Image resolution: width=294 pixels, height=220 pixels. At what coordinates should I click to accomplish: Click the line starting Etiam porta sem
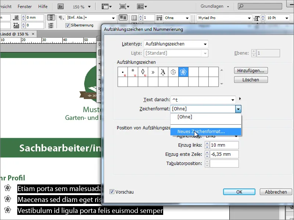click(x=60, y=188)
